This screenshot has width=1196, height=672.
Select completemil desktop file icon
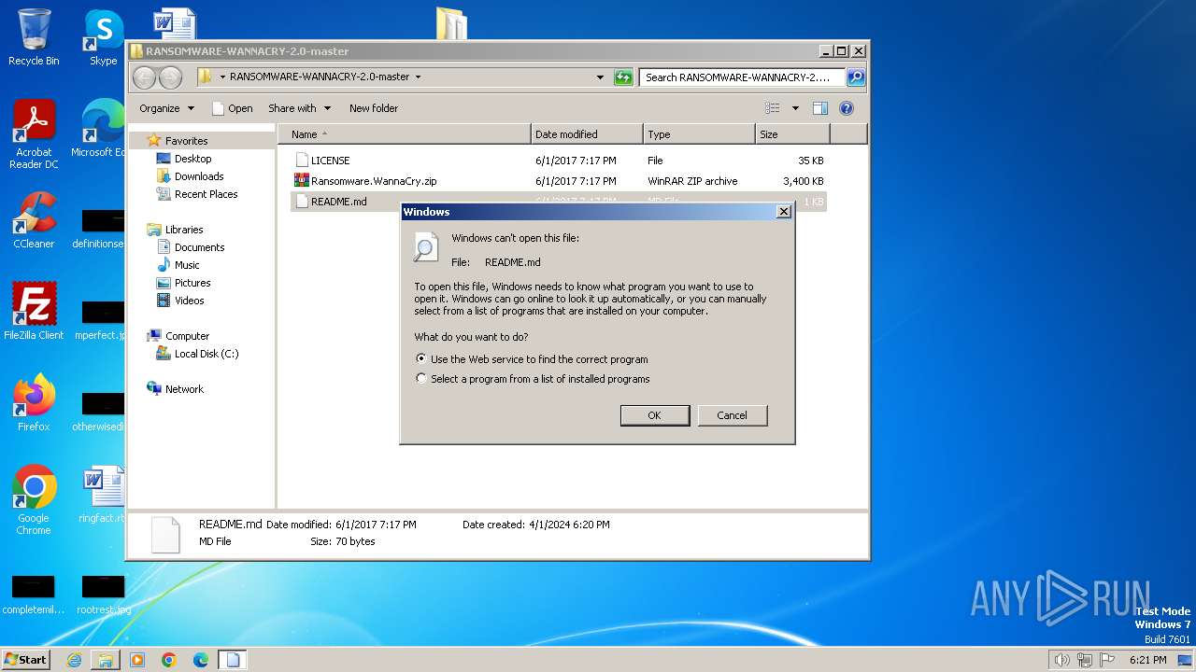(34, 594)
